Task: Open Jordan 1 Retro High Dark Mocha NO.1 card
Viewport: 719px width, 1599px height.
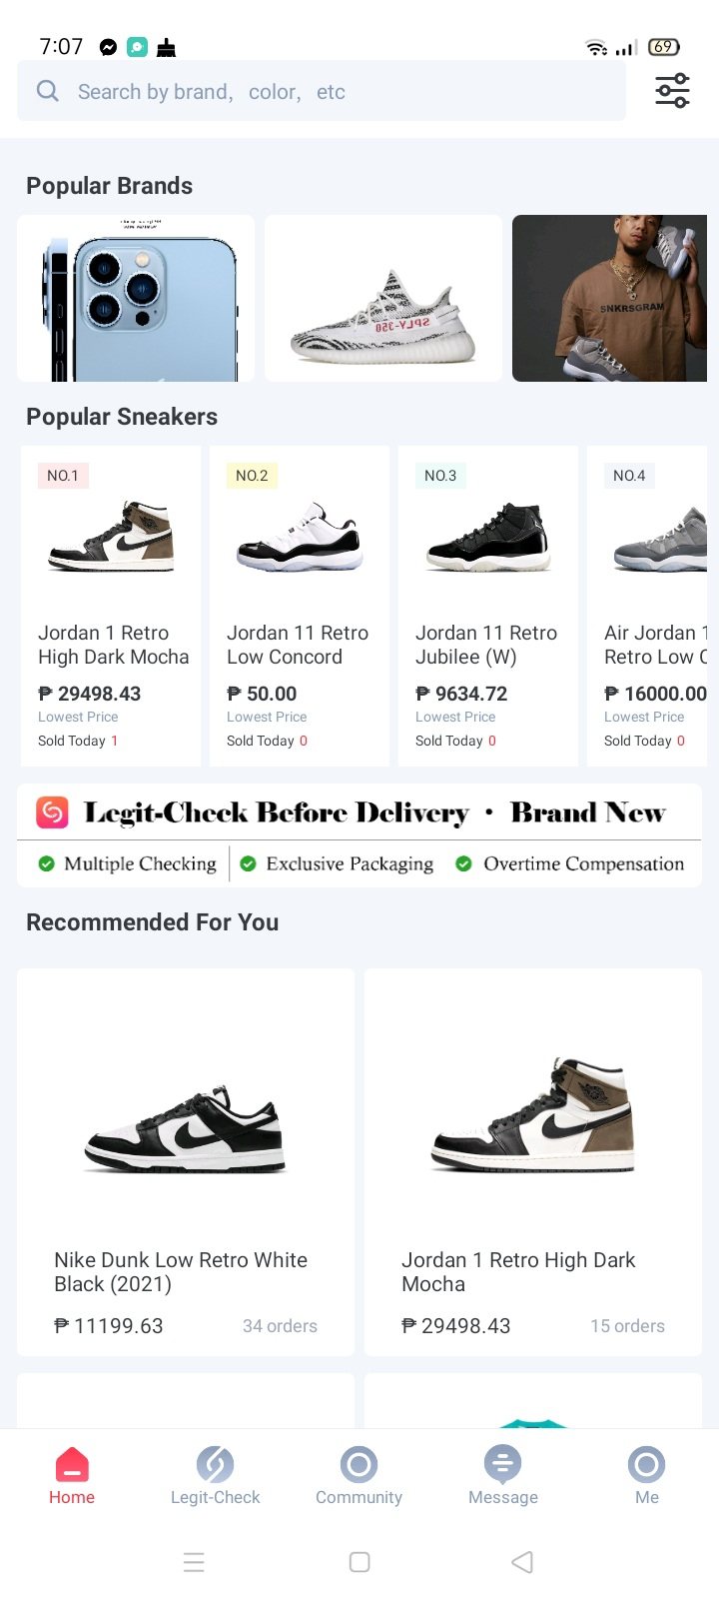Action: [x=111, y=606]
